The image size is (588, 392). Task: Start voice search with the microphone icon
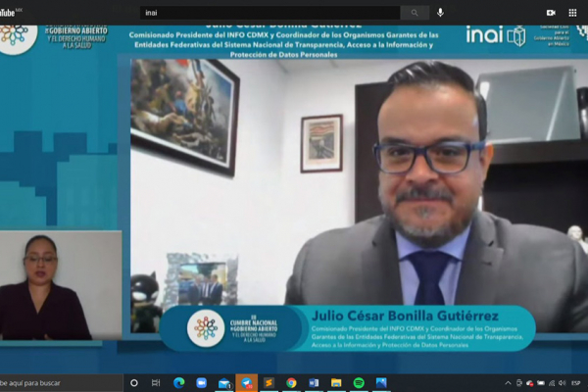[x=440, y=13]
